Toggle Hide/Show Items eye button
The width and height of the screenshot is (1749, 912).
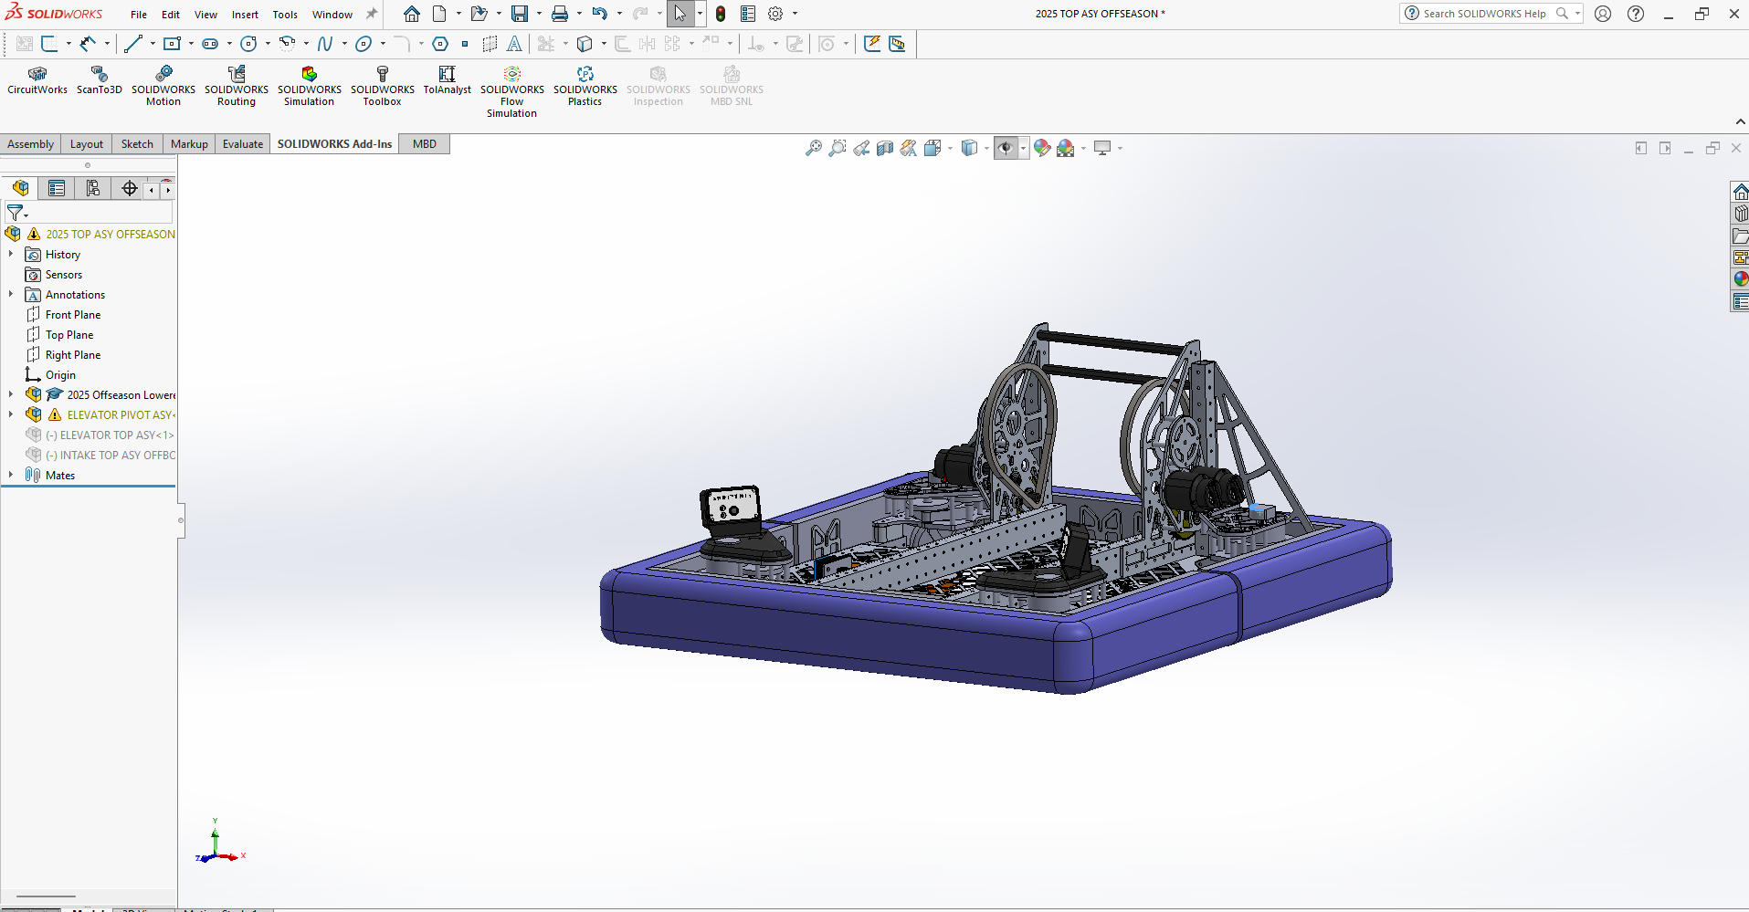(1006, 148)
